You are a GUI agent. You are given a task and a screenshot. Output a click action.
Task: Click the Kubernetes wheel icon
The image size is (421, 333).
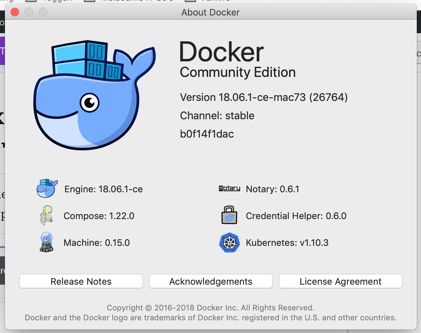pos(229,242)
